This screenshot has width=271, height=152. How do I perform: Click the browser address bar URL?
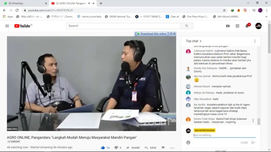coord(50,10)
